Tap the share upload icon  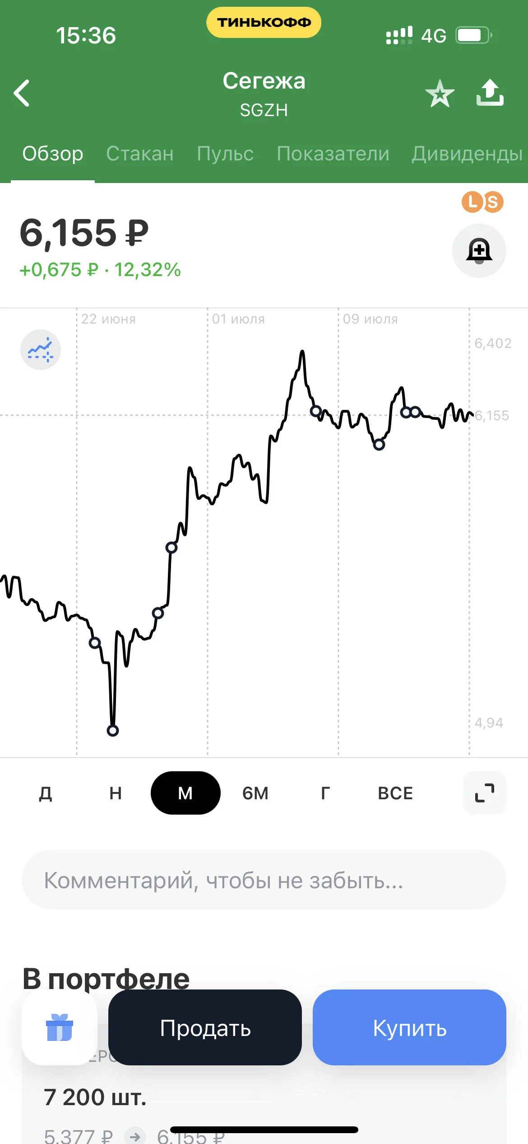tap(490, 93)
